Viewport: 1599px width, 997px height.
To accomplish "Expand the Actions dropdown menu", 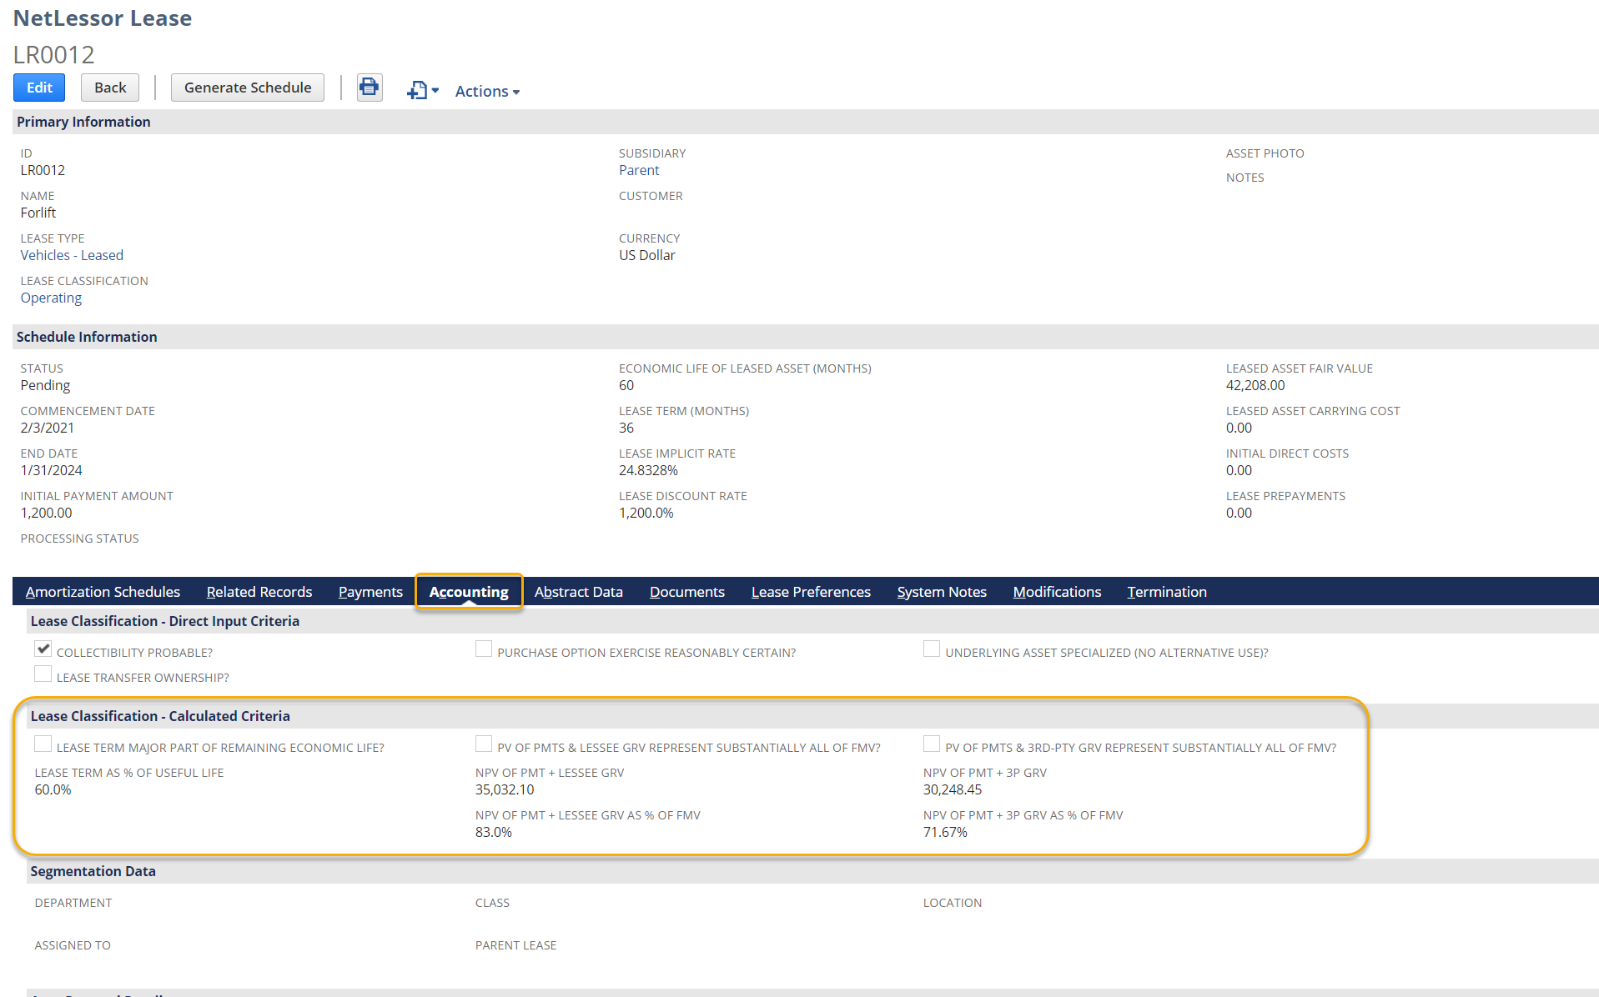I will tap(487, 92).
